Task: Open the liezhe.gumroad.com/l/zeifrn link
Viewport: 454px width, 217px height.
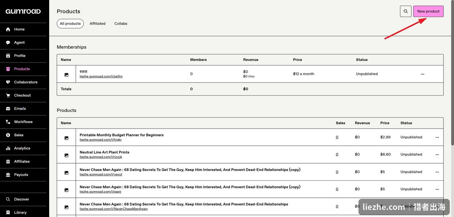Action: [101, 76]
